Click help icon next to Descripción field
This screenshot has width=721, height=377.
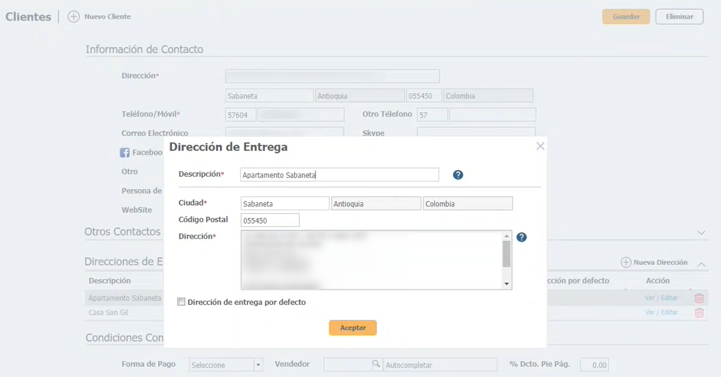pyautogui.click(x=458, y=175)
